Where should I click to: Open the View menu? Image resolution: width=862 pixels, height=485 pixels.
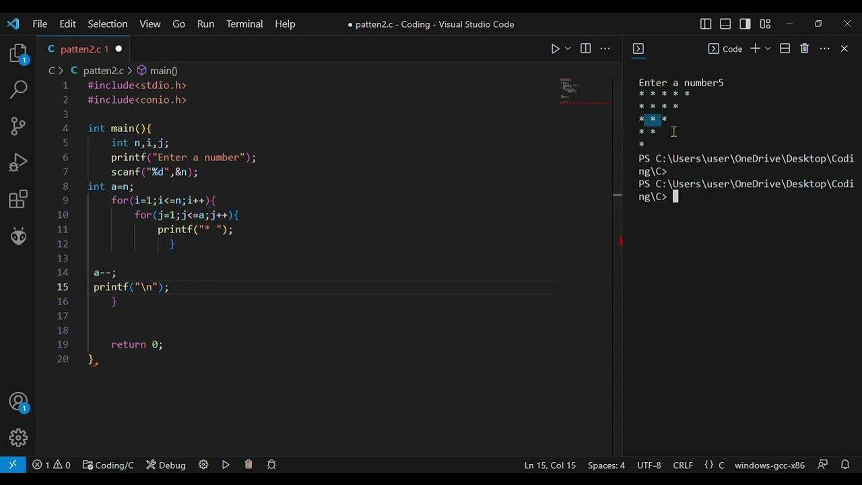(x=150, y=24)
